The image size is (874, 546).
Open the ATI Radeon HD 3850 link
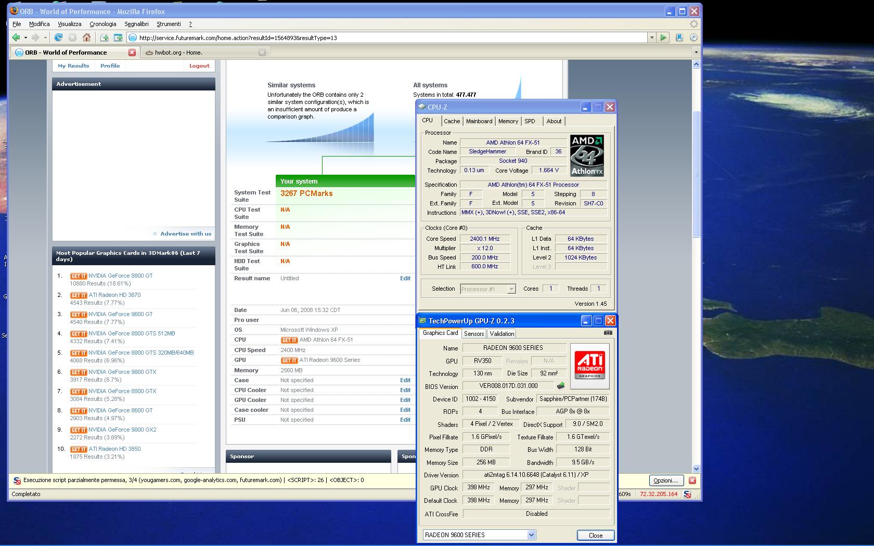pos(114,449)
